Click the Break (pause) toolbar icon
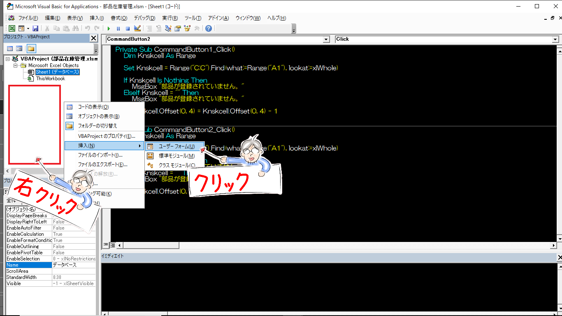The image size is (562, 316). [118, 28]
